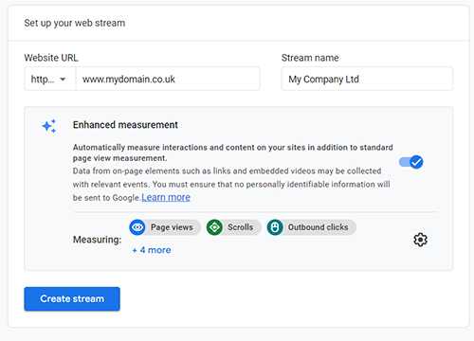Focus the Stream name input field
This screenshot has width=474, height=341.
tap(367, 79)
